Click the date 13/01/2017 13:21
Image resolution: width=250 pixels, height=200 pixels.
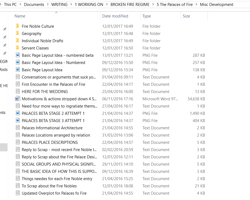[117, 55]
